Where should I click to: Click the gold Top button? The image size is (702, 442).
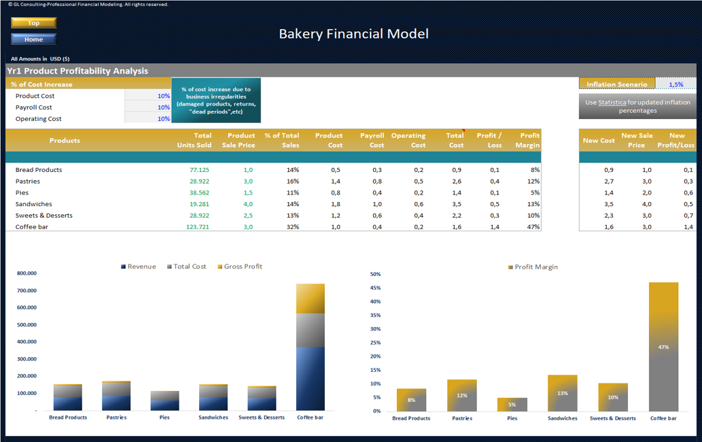click(33, 23)
